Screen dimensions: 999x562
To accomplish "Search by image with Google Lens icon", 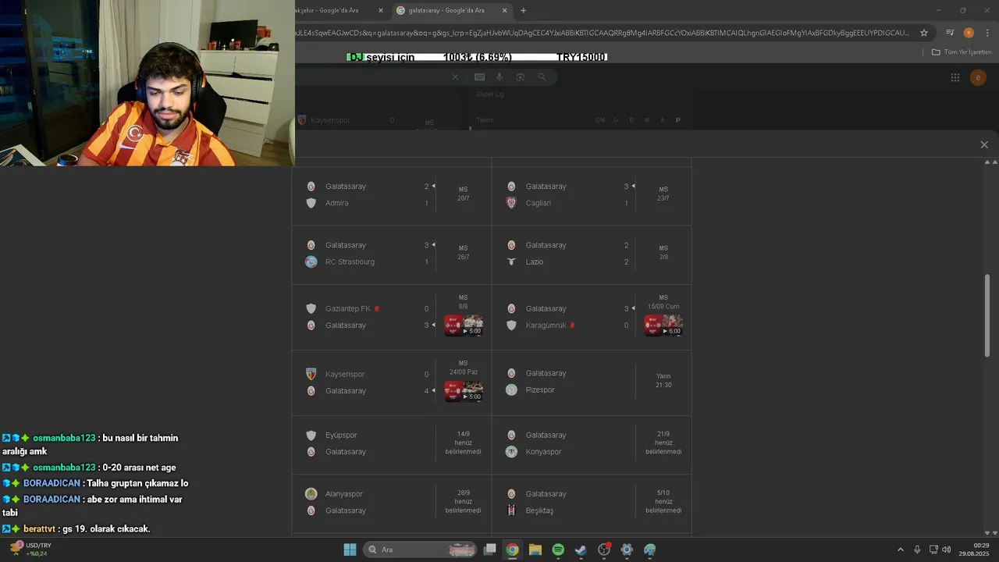I will [x=521, y=77].
